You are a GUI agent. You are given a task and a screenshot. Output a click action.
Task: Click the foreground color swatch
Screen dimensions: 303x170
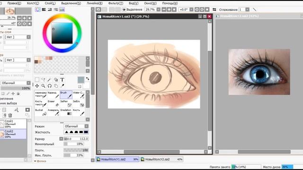[81, 80]
